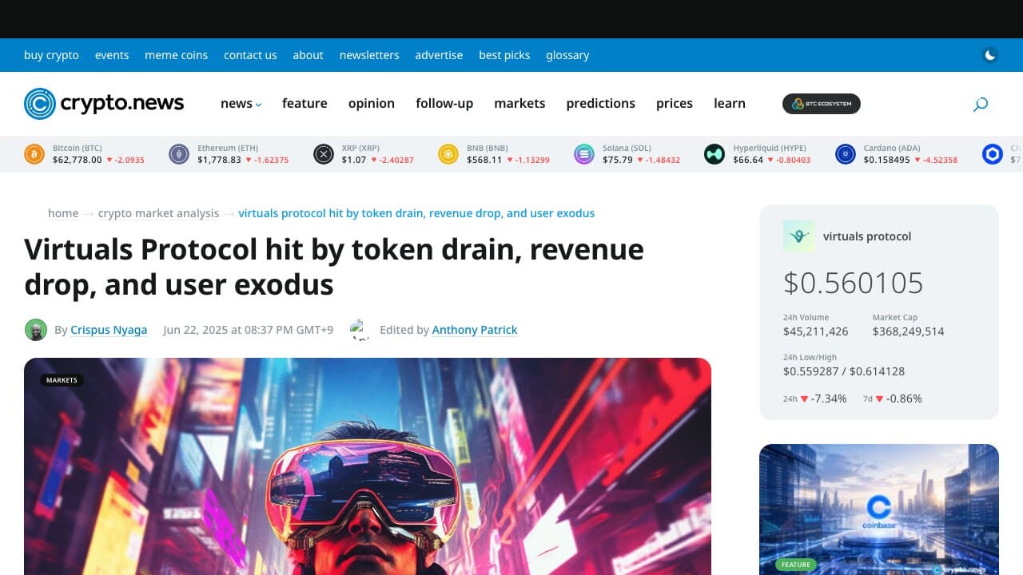Click the Bitcoin ticker icon
The width and height of the screenshot is (1023, 575).
coord(34,154)
